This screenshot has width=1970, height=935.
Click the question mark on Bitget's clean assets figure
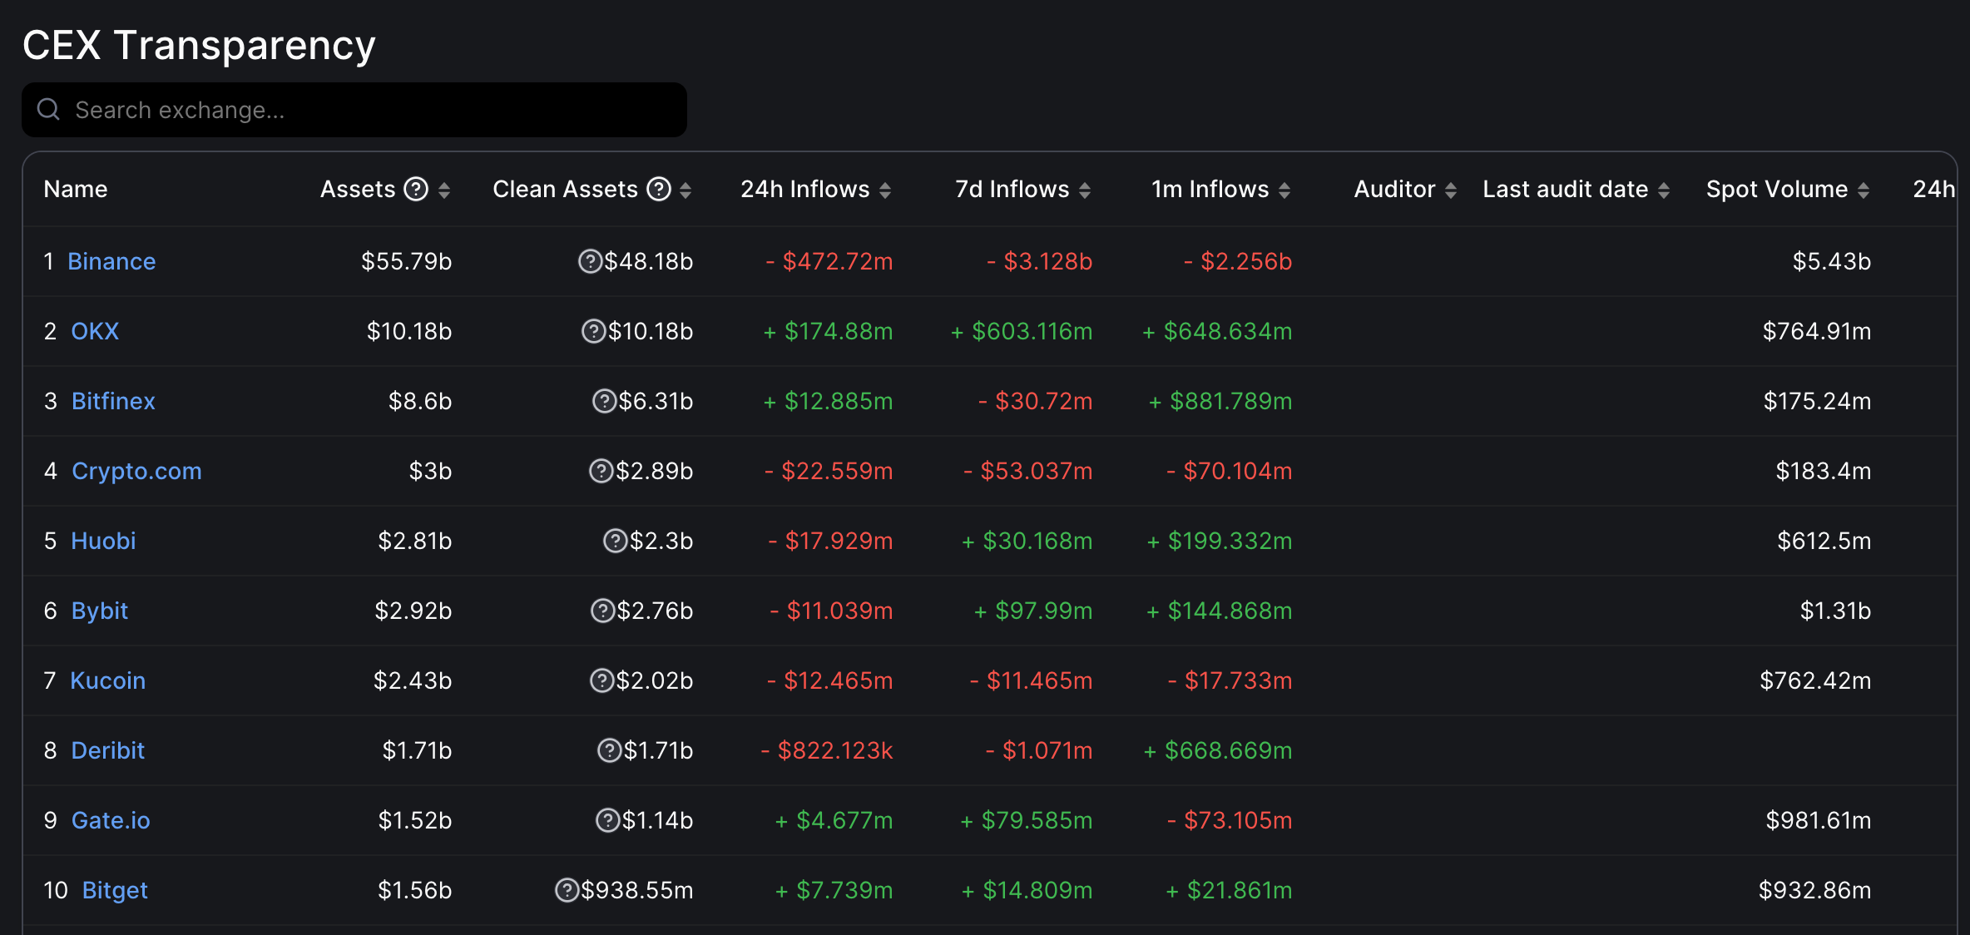click(567, 890)
